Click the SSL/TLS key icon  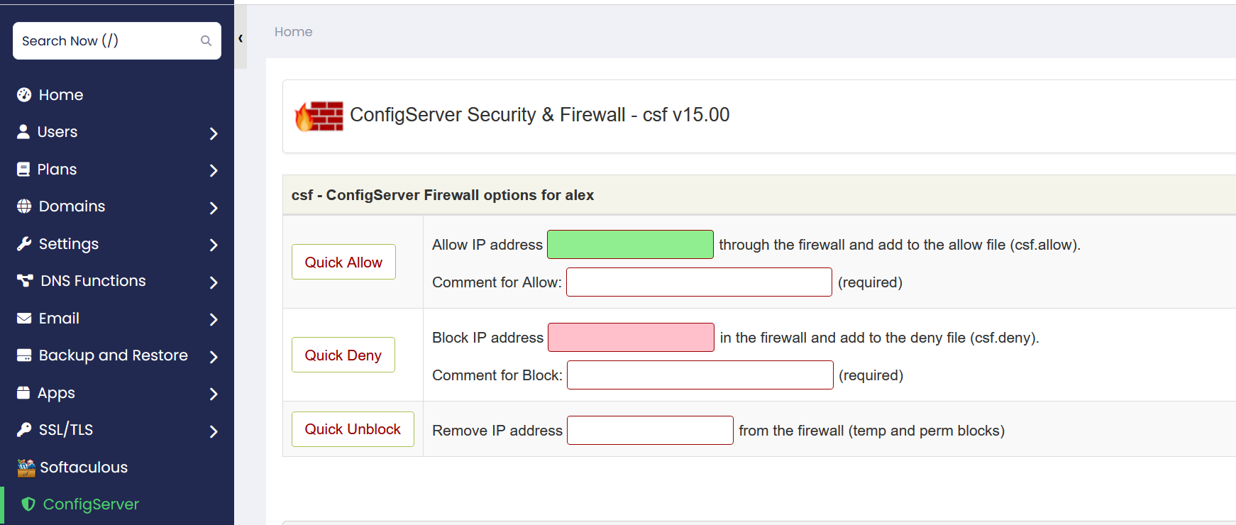click(x=24, y=430)
